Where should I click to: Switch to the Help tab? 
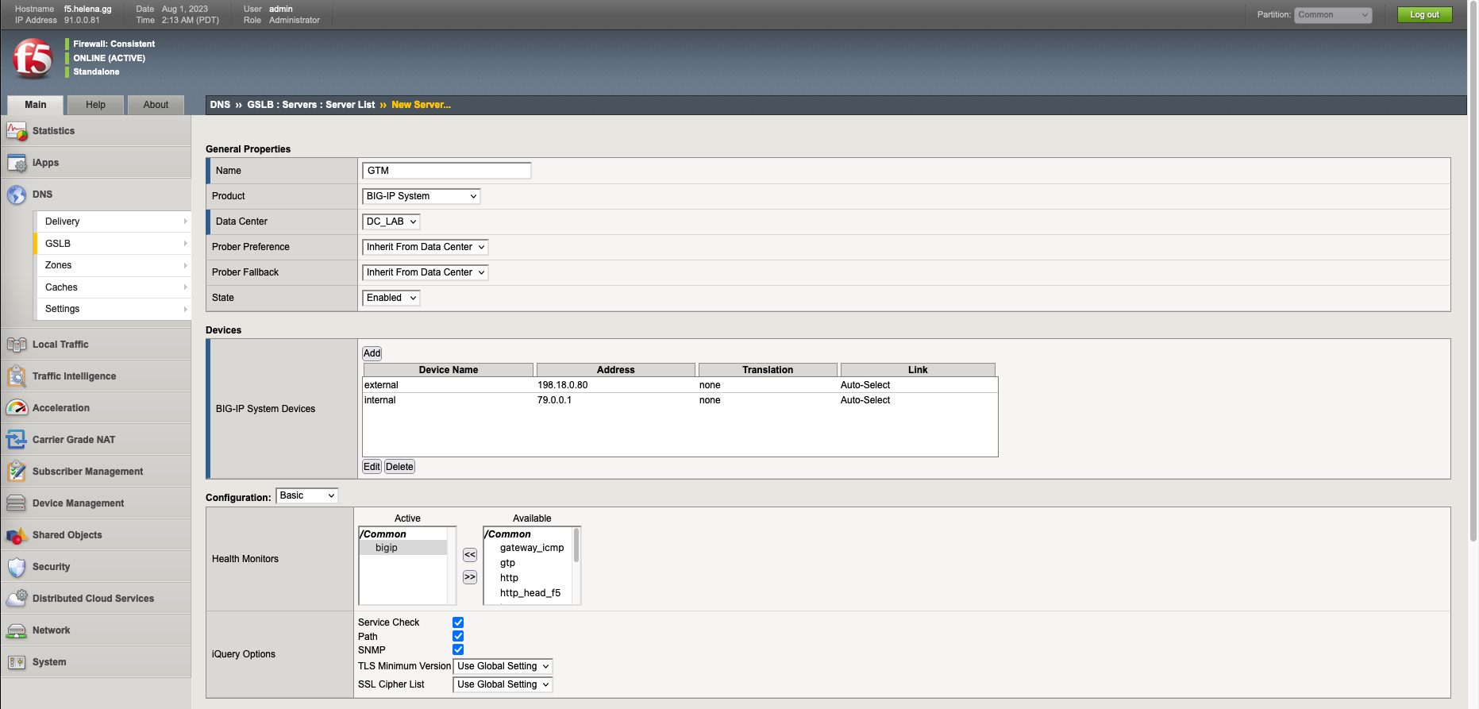point(95,105)
